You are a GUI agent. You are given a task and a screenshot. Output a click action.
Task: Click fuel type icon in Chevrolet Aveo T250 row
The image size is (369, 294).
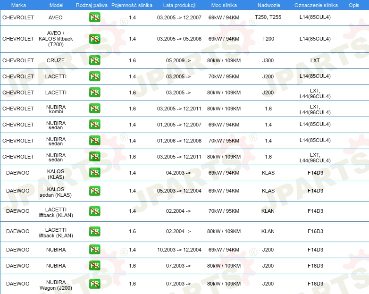tap(94, 17)
